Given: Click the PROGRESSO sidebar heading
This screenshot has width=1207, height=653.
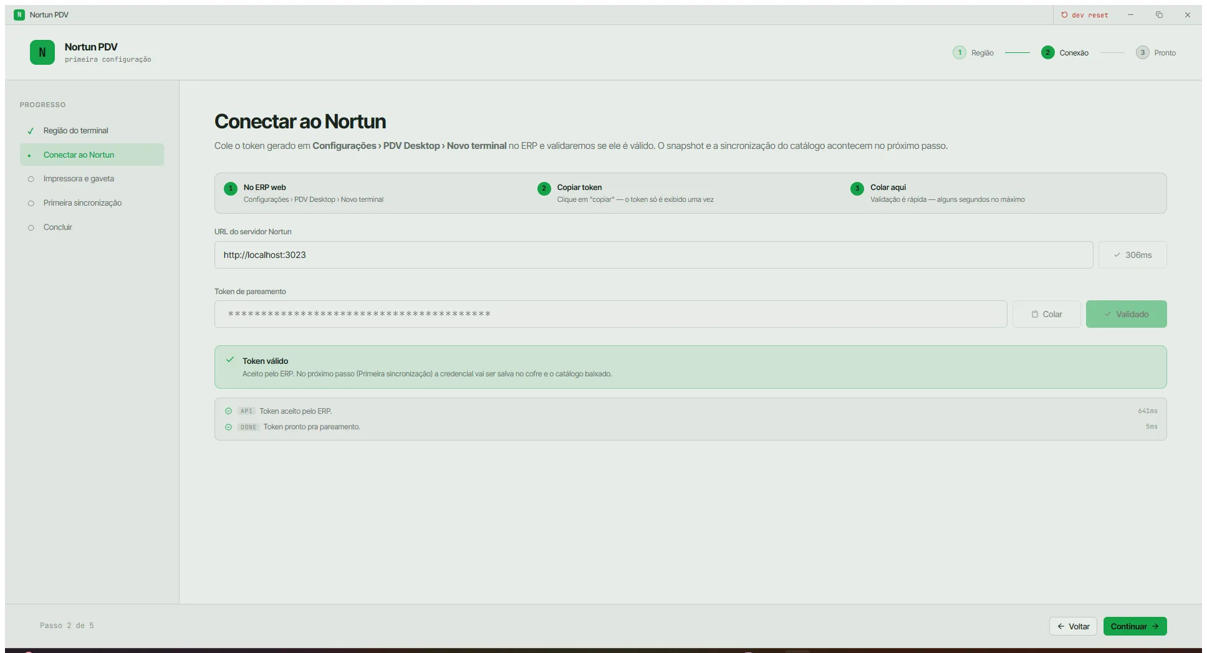Looking at the screenshot, I should pos(42,105).
